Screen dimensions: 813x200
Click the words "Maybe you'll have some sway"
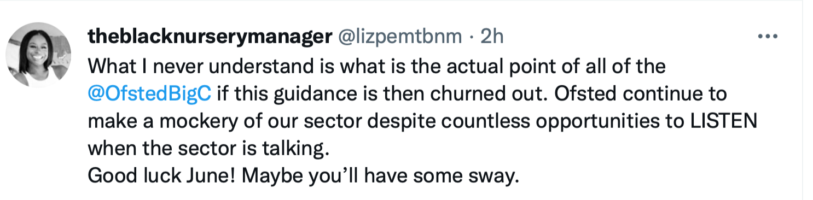(380, 176)
